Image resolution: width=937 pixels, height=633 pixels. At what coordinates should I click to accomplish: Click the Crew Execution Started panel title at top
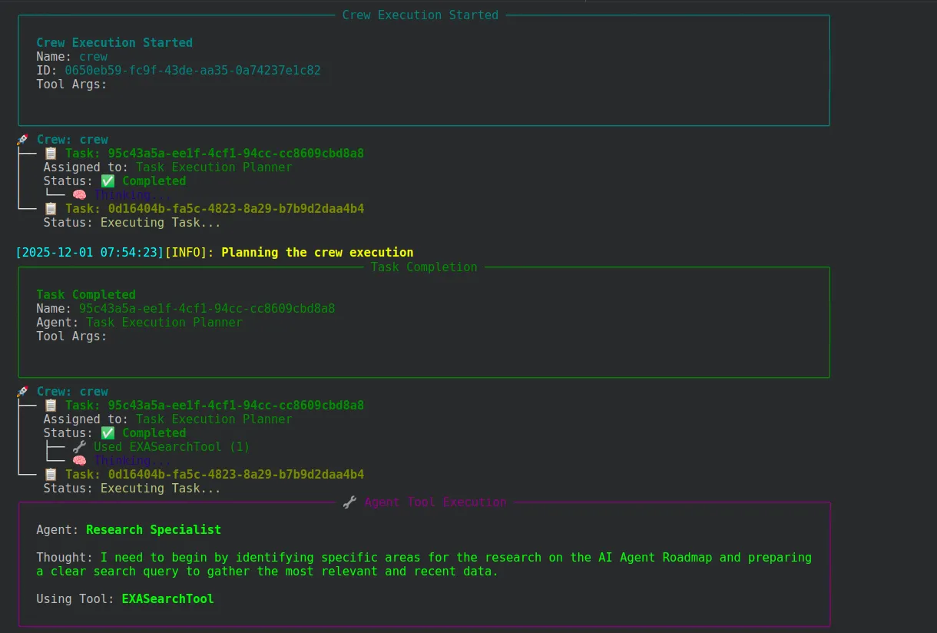click(420, 15)
